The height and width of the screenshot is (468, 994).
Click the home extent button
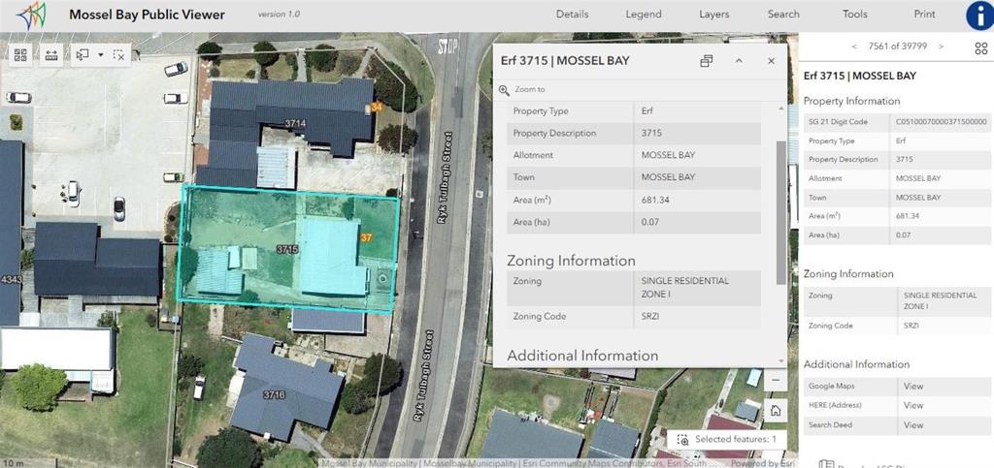coord(776,411)
